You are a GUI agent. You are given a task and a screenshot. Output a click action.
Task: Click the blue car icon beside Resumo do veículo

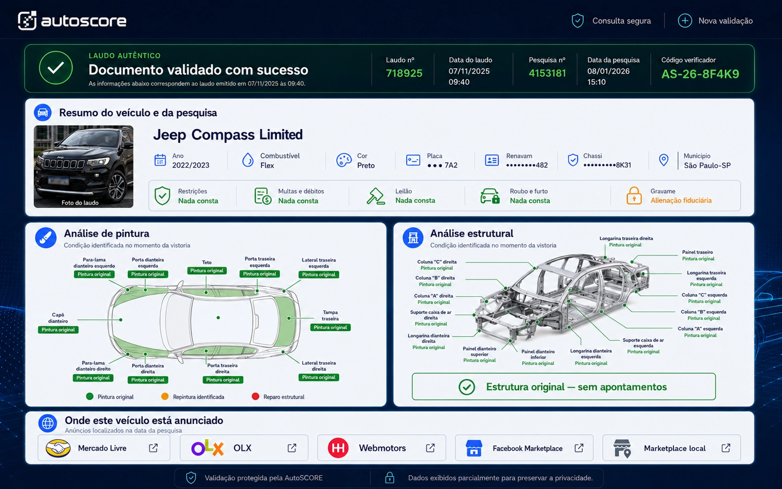tap(43, 112)
